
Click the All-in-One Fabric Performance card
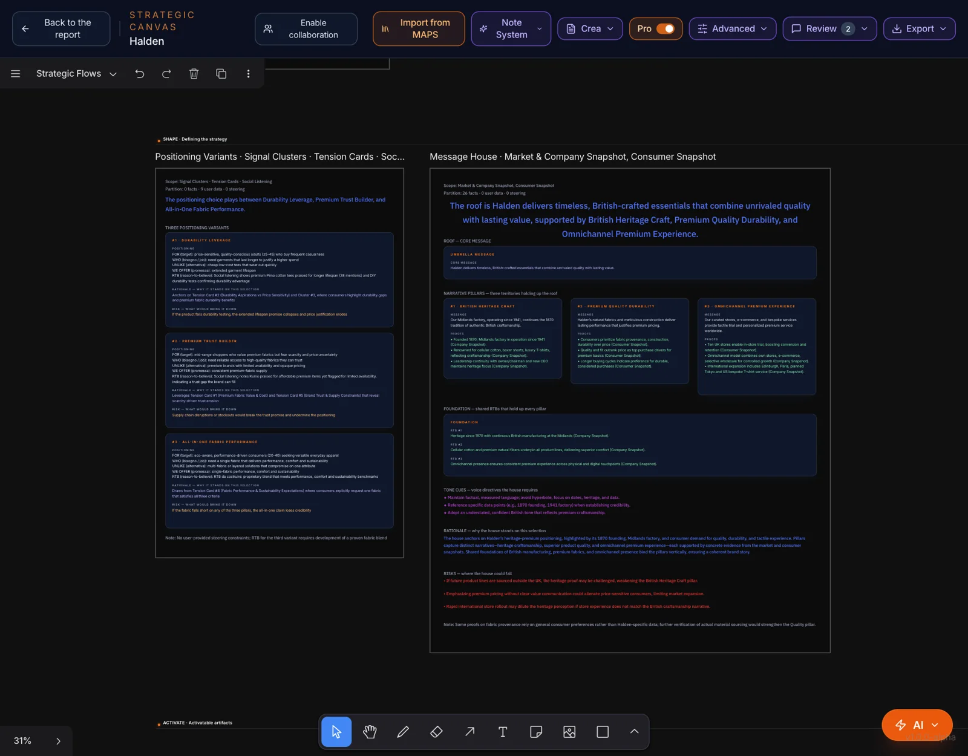(280, 481)
